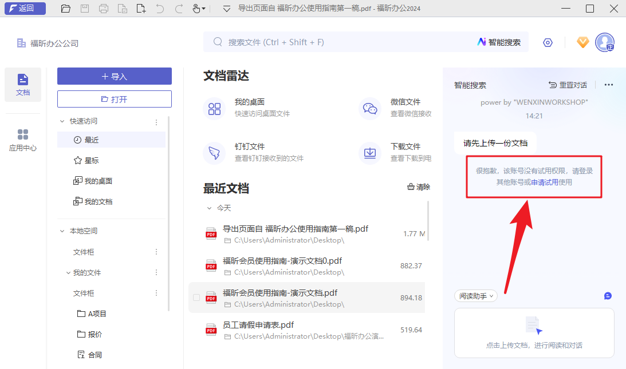The width and height of the screenshot is (626, 369).
Task: 折叠"快速访问"分组
Action: click(x=62, y=121)
